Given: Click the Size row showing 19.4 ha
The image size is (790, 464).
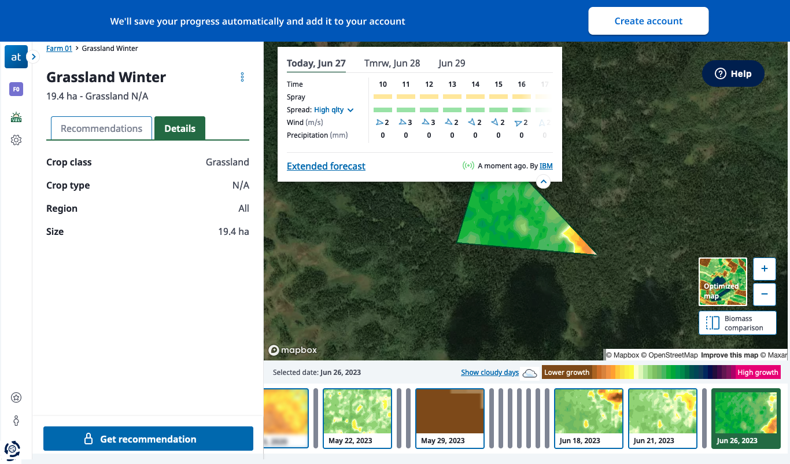Looking at the screenshot, I should (x=147, y=231).
